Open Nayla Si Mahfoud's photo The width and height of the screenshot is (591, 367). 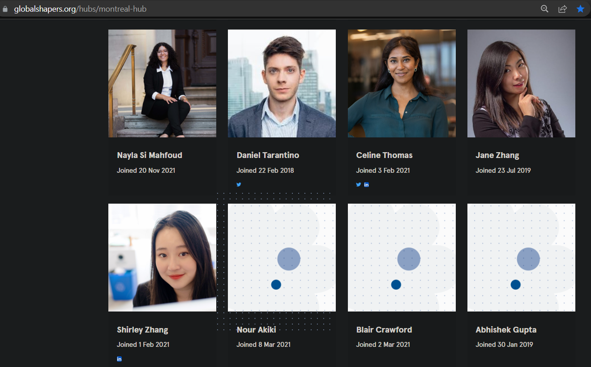[x=162, y=83]
